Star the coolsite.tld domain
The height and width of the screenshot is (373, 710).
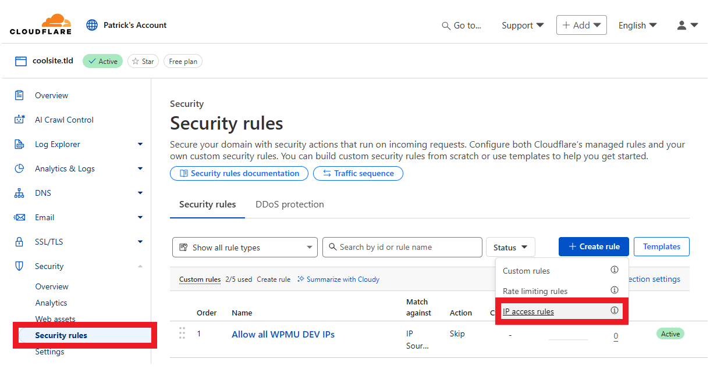click(143, 61)
